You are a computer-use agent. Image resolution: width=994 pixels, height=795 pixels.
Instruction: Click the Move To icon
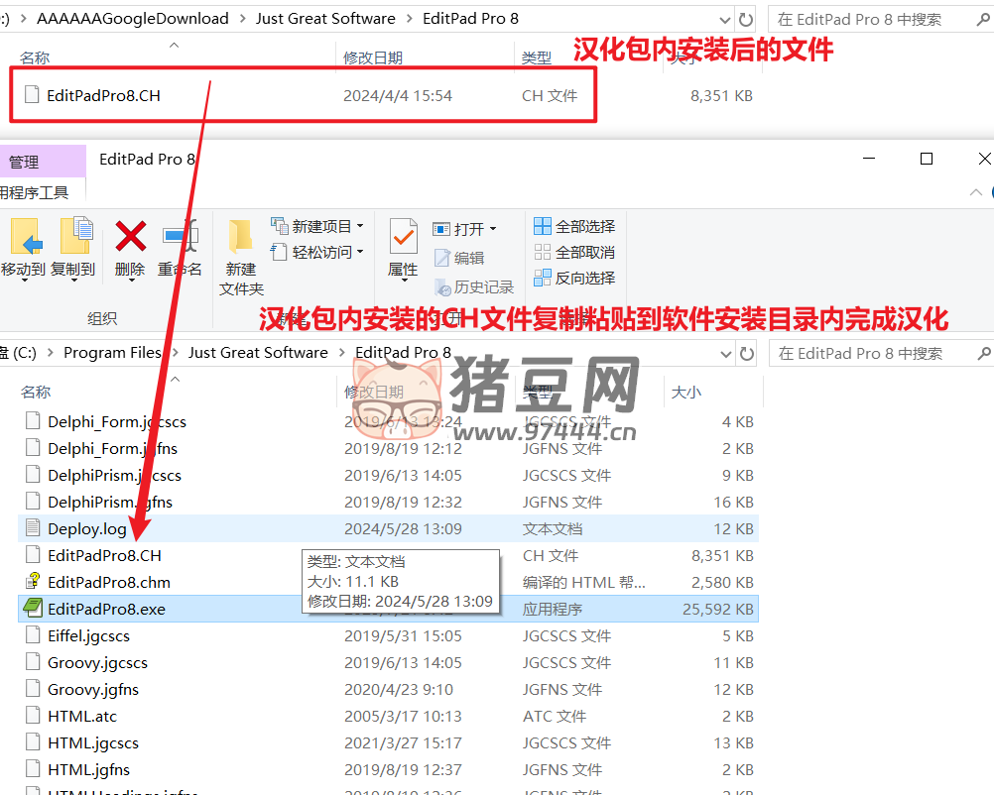click(x=22, y=237)
